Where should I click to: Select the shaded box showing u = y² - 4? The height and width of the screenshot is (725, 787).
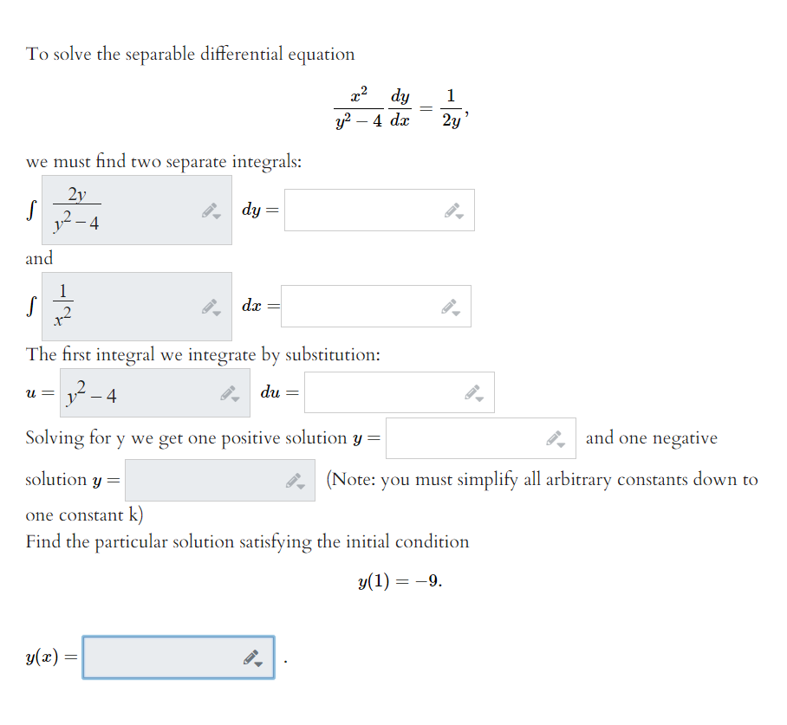[130, 392]
